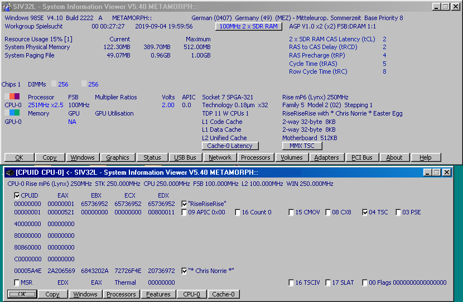The height and width of the screenshot is (302, 463).
Task: Click OK in the main SIV32L window
Action: pos(19,157)
